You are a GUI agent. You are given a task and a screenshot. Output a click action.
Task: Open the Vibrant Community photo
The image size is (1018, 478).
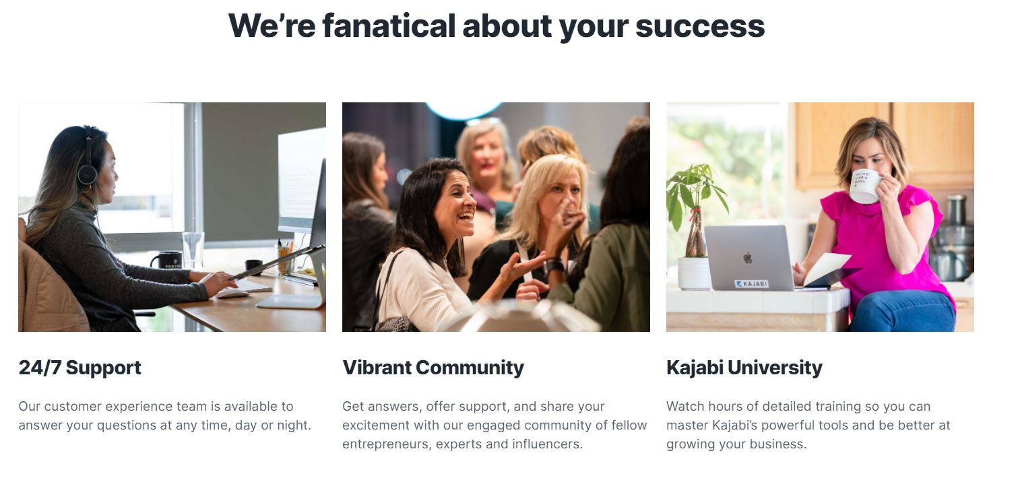point(496,217)
